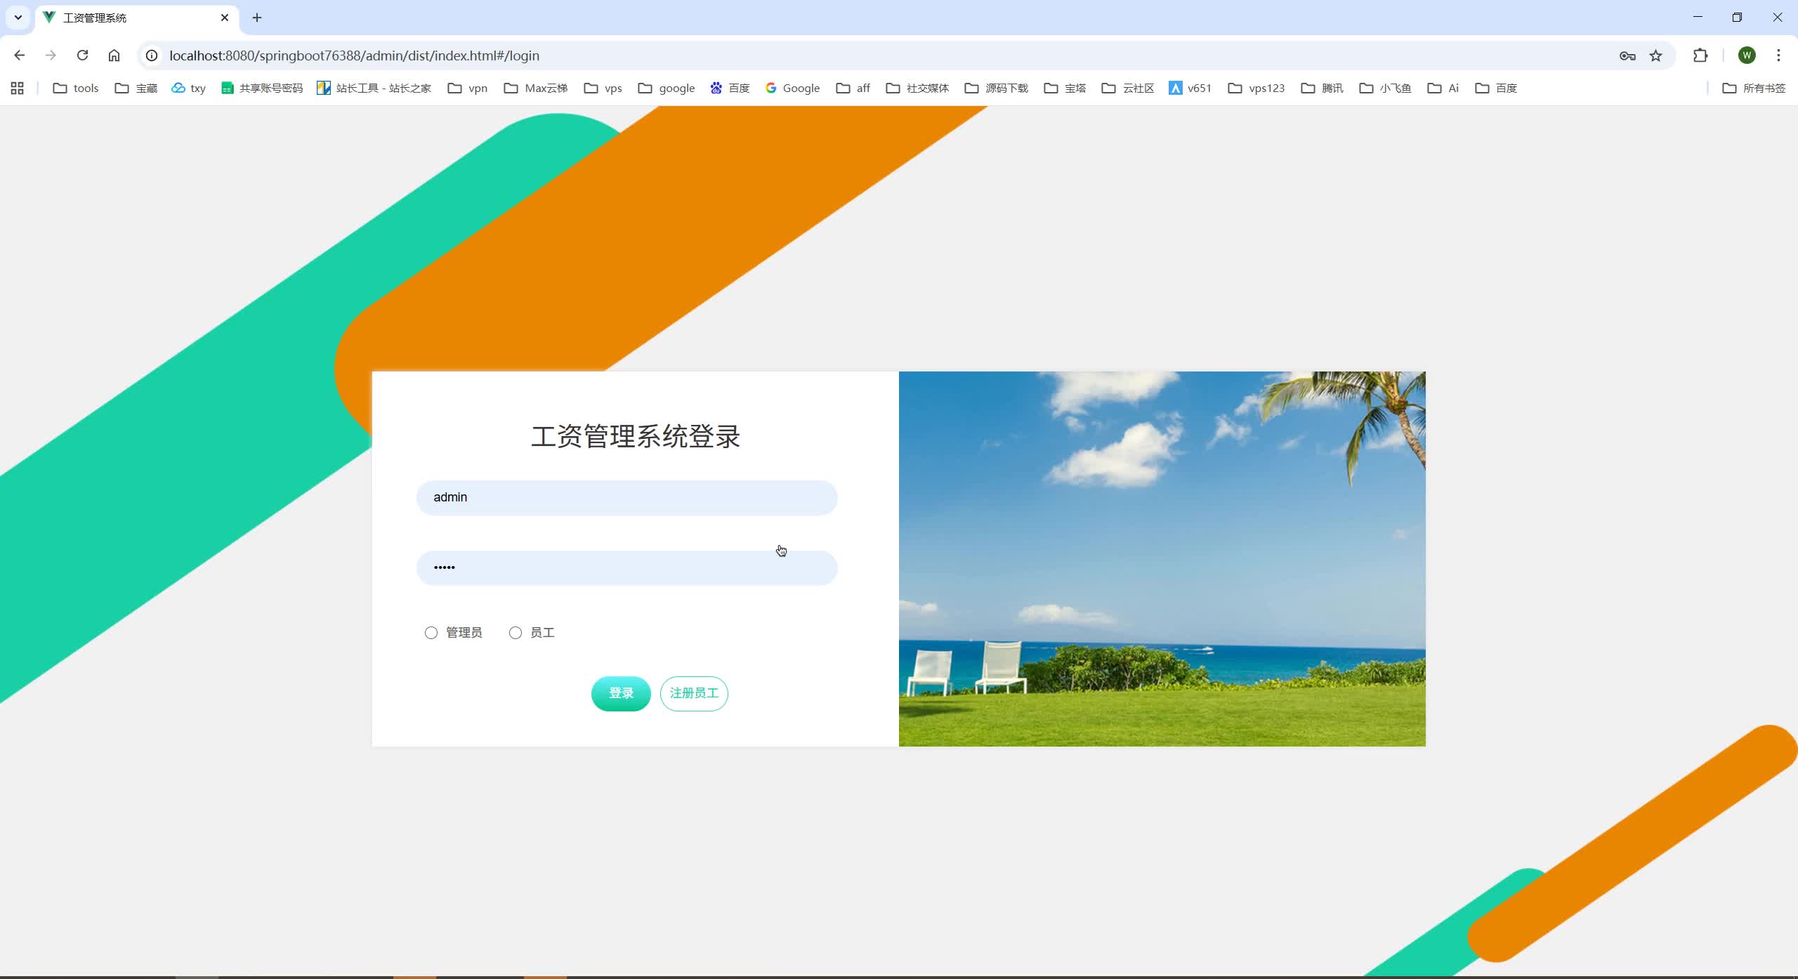Click the site info icon in address bar

tap(152, 55)
